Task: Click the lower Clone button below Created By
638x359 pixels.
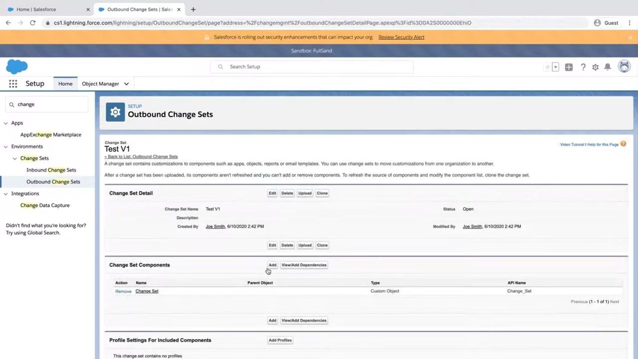Action: coord(322,245)
